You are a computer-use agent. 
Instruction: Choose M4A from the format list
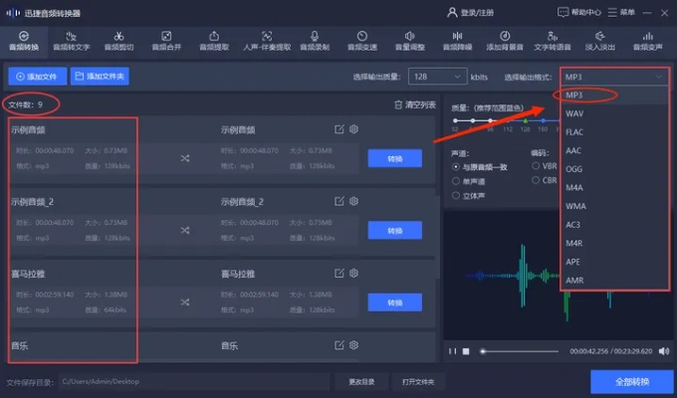pos(614,188)
